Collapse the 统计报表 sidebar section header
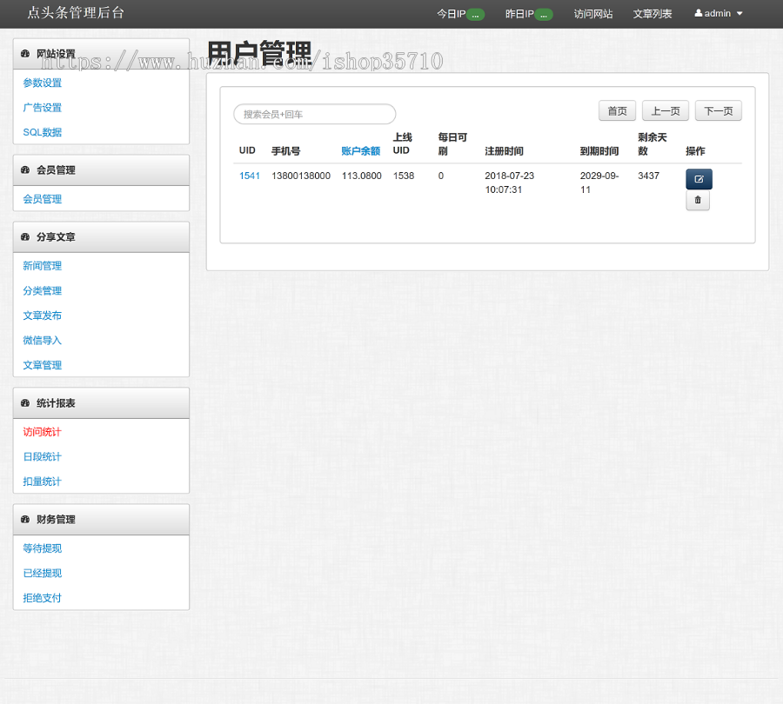Viewport: 783px width, 704px height. pyautogui.click(x=101, y=403)
